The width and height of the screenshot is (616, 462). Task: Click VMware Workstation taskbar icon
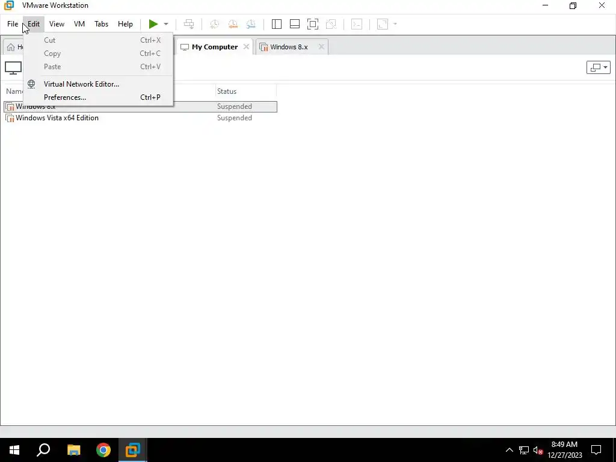point(133,450)
